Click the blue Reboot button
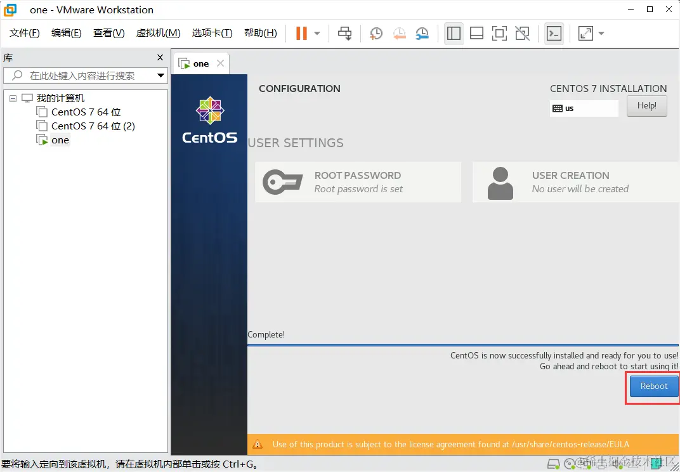The image size is (680, 472). [653, 386]
